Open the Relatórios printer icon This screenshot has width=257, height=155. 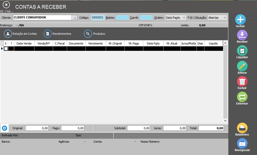click(242, 128)
